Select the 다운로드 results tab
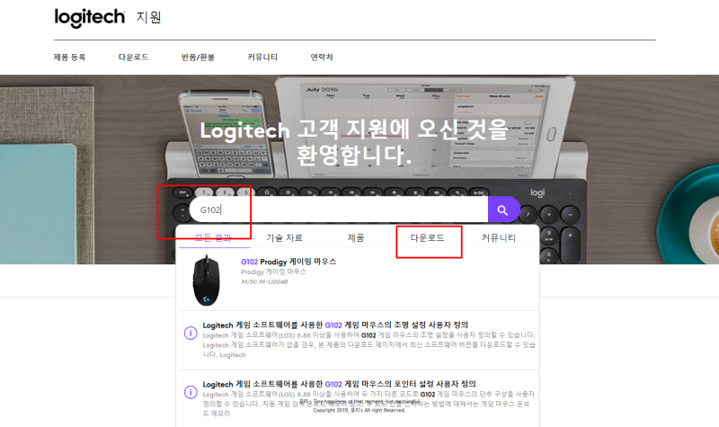Viewport: 719px width, 427px height. click(x=428, y=237)
